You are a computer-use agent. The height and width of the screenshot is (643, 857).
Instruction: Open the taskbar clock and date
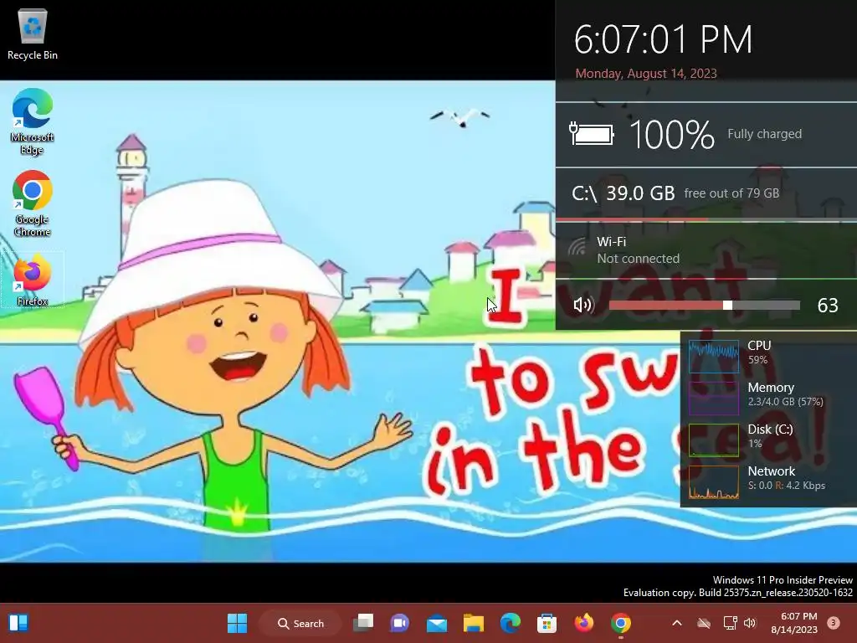point(794,623)
